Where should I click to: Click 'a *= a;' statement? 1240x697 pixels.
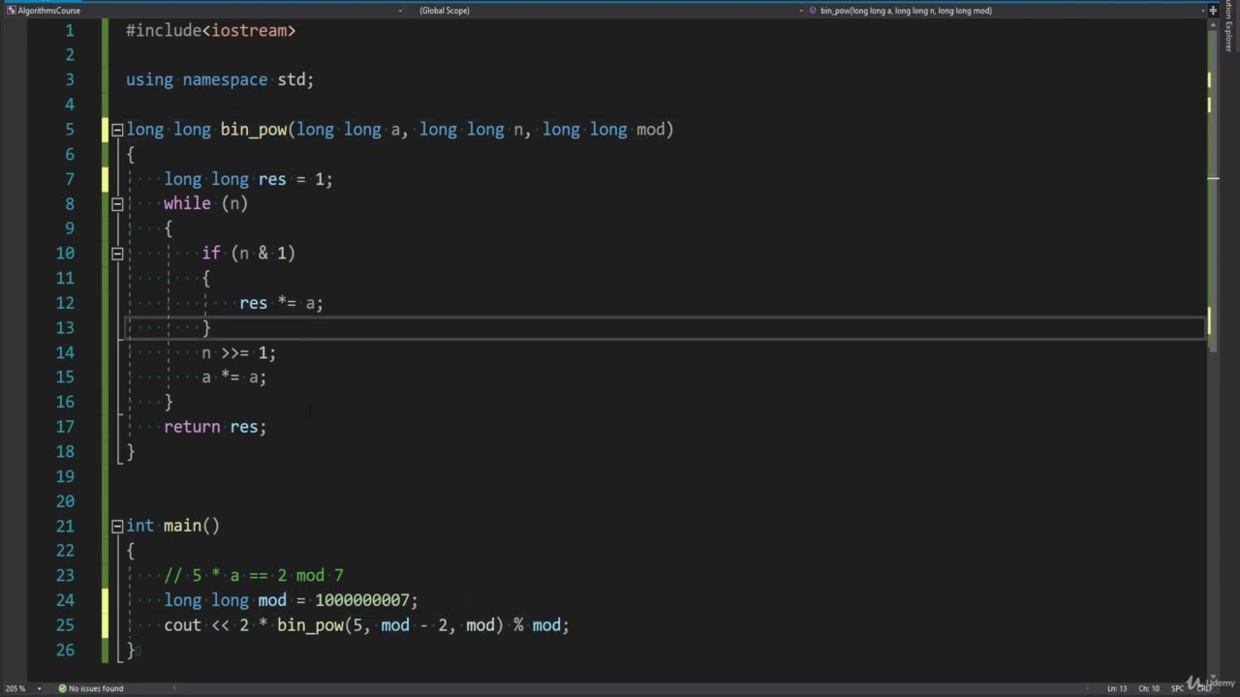click(x=233, y=378)
